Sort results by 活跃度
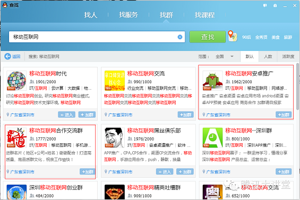Viewport: 300px width, 200px height. pos(288,56)
